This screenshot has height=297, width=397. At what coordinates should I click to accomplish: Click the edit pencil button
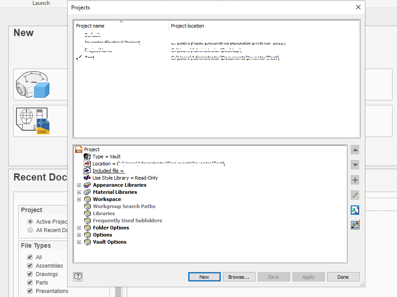pyautogui.click(x=355, y=195)
